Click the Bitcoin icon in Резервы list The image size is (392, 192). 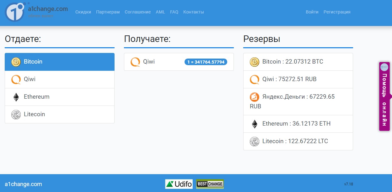pos(255,62)
